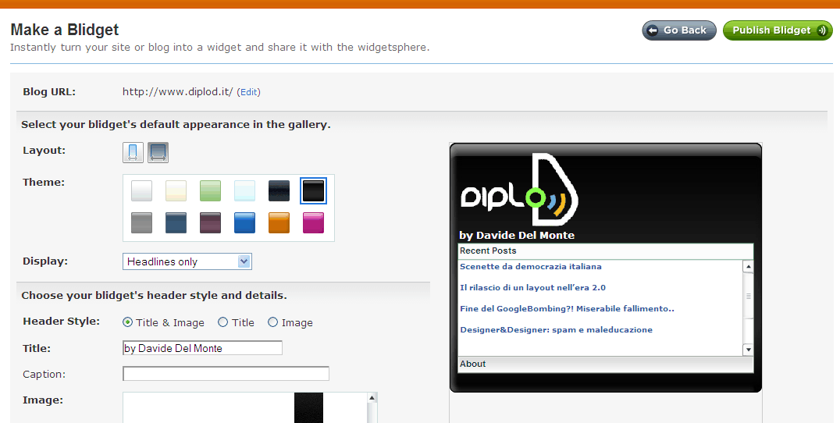This screenshot has height=423, width=840.
Task: Click the empty Caption input field
Action: 226,374
